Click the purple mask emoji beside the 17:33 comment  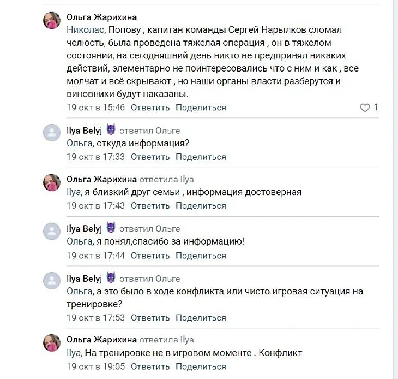pyautogui.click(x=111, y=130)
